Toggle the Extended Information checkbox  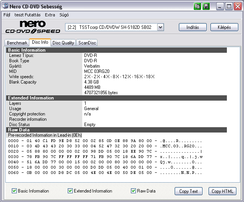70,191
